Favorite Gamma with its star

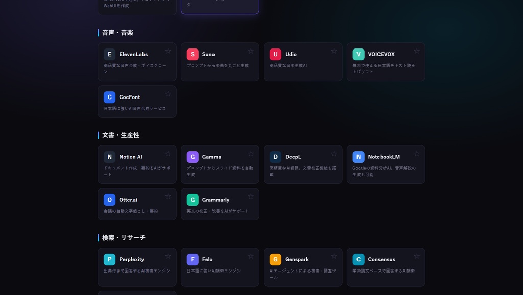click(251, 154)
